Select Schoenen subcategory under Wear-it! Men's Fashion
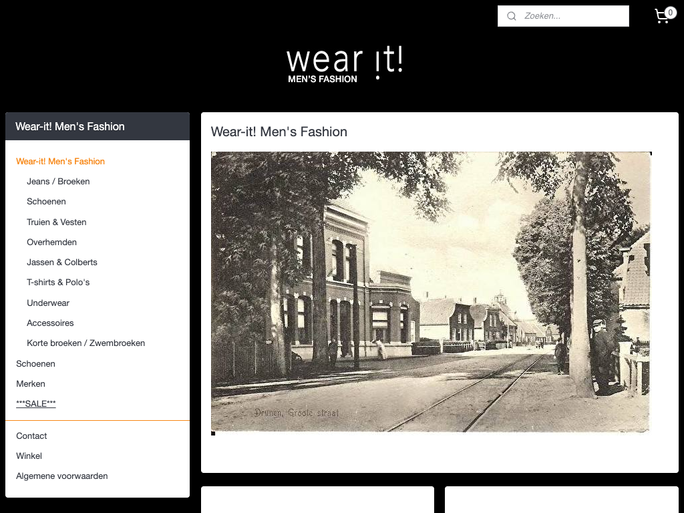The width and height of the screenshot is (684, 513). 46,202
